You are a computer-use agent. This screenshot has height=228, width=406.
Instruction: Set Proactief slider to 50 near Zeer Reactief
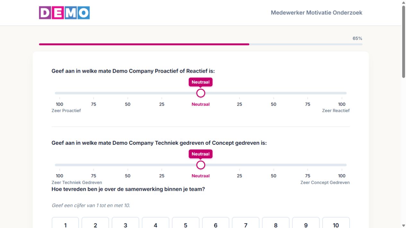pyautogui.click(x=273, y=93)
